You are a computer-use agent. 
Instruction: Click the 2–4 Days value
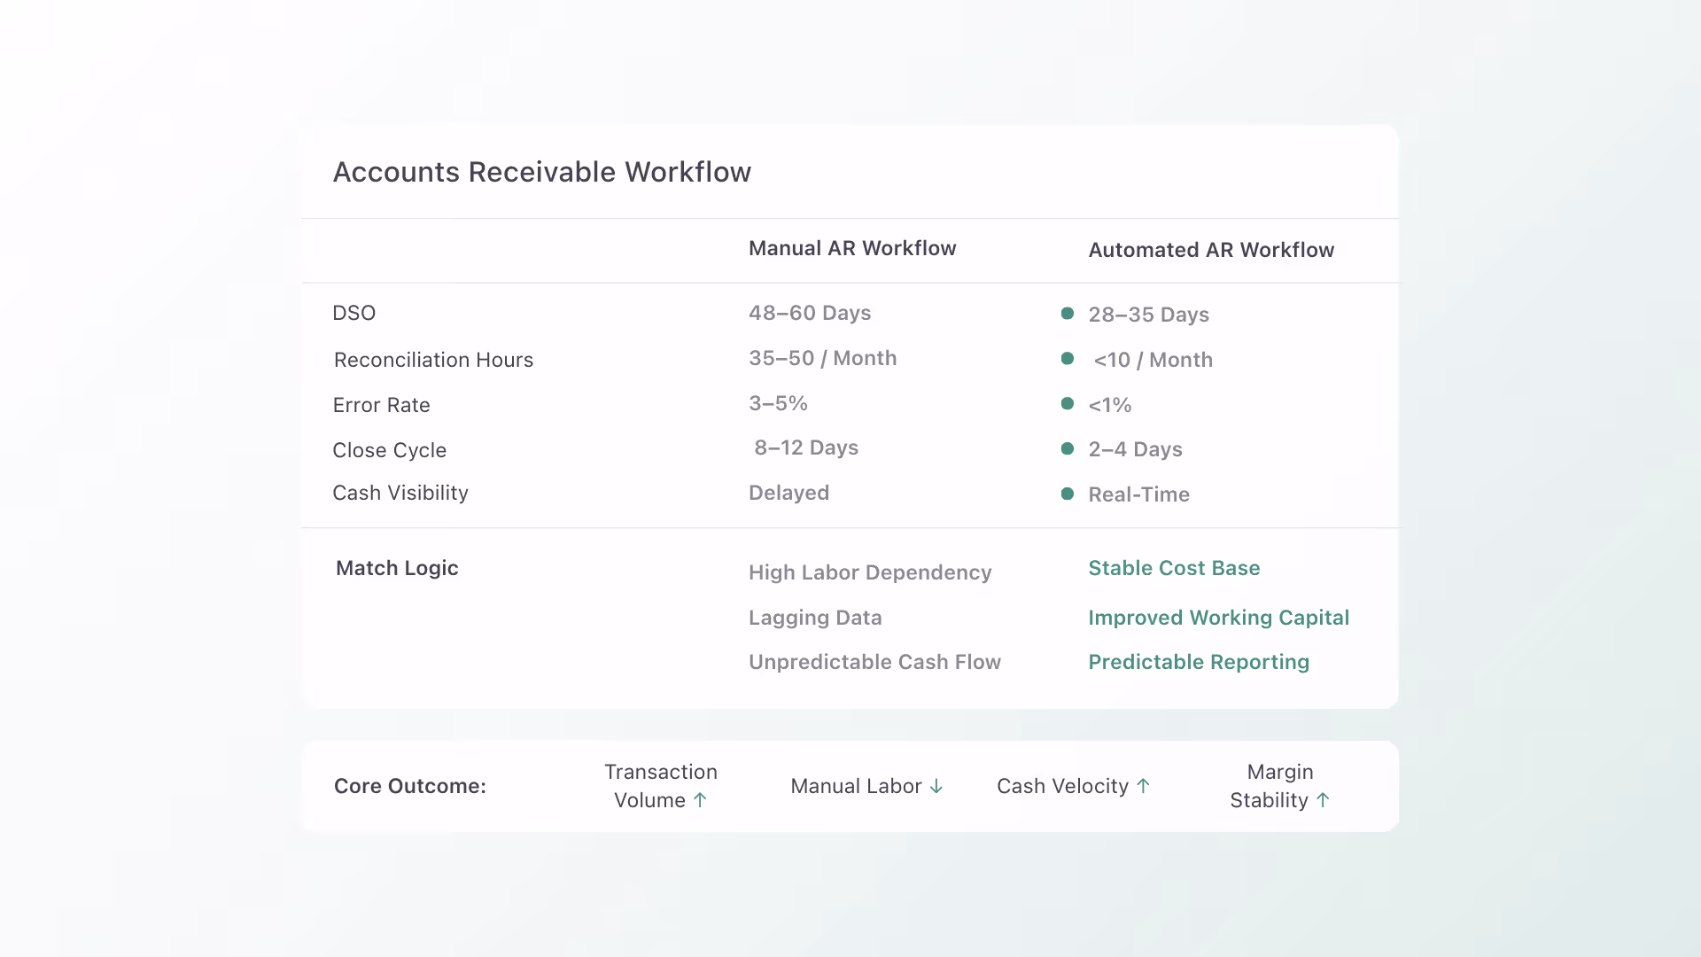point(1136,449)
